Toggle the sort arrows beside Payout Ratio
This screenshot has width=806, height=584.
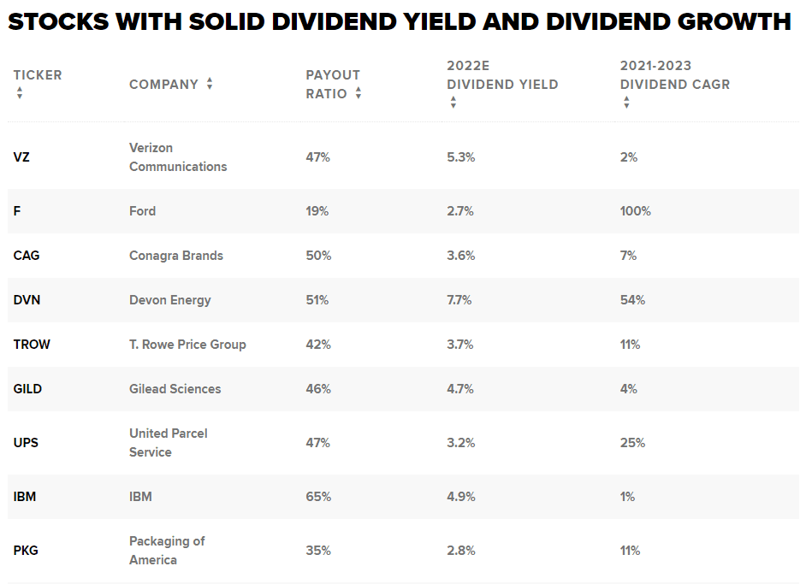(359, 93)
